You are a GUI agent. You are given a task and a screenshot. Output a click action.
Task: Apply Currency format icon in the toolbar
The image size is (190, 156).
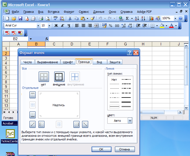[104, 26]
